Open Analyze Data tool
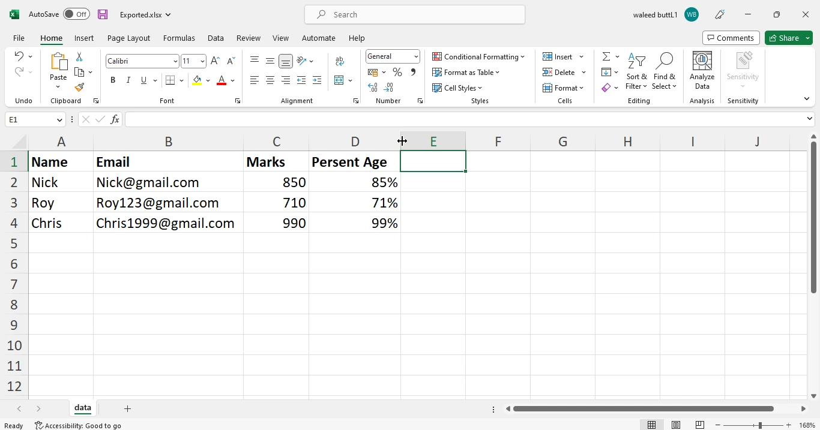The image size is (820, 430). tap(702, 71)
